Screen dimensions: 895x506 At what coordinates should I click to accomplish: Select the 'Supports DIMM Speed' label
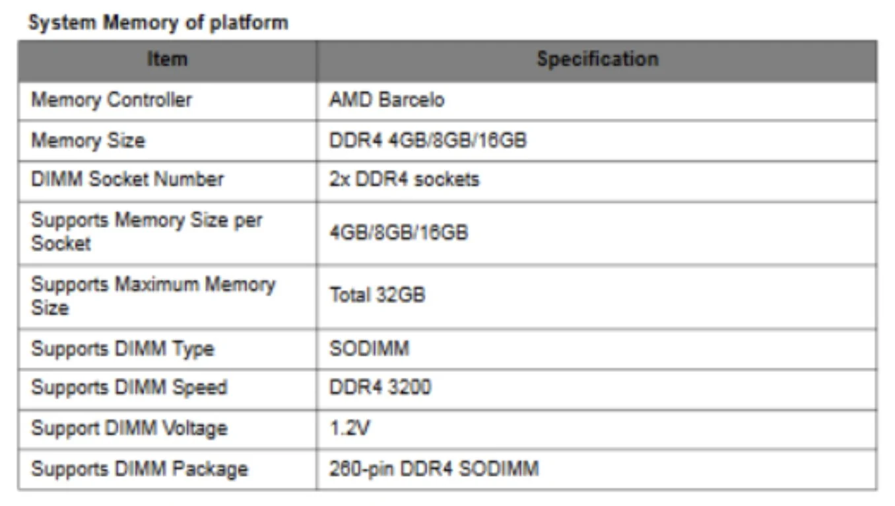tap(129, 388)
